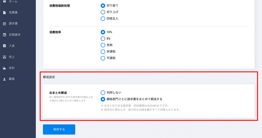Go to 定期請求 in the sidebar
Viewport: 262px width, 138px height.
[x=15, y=35]
